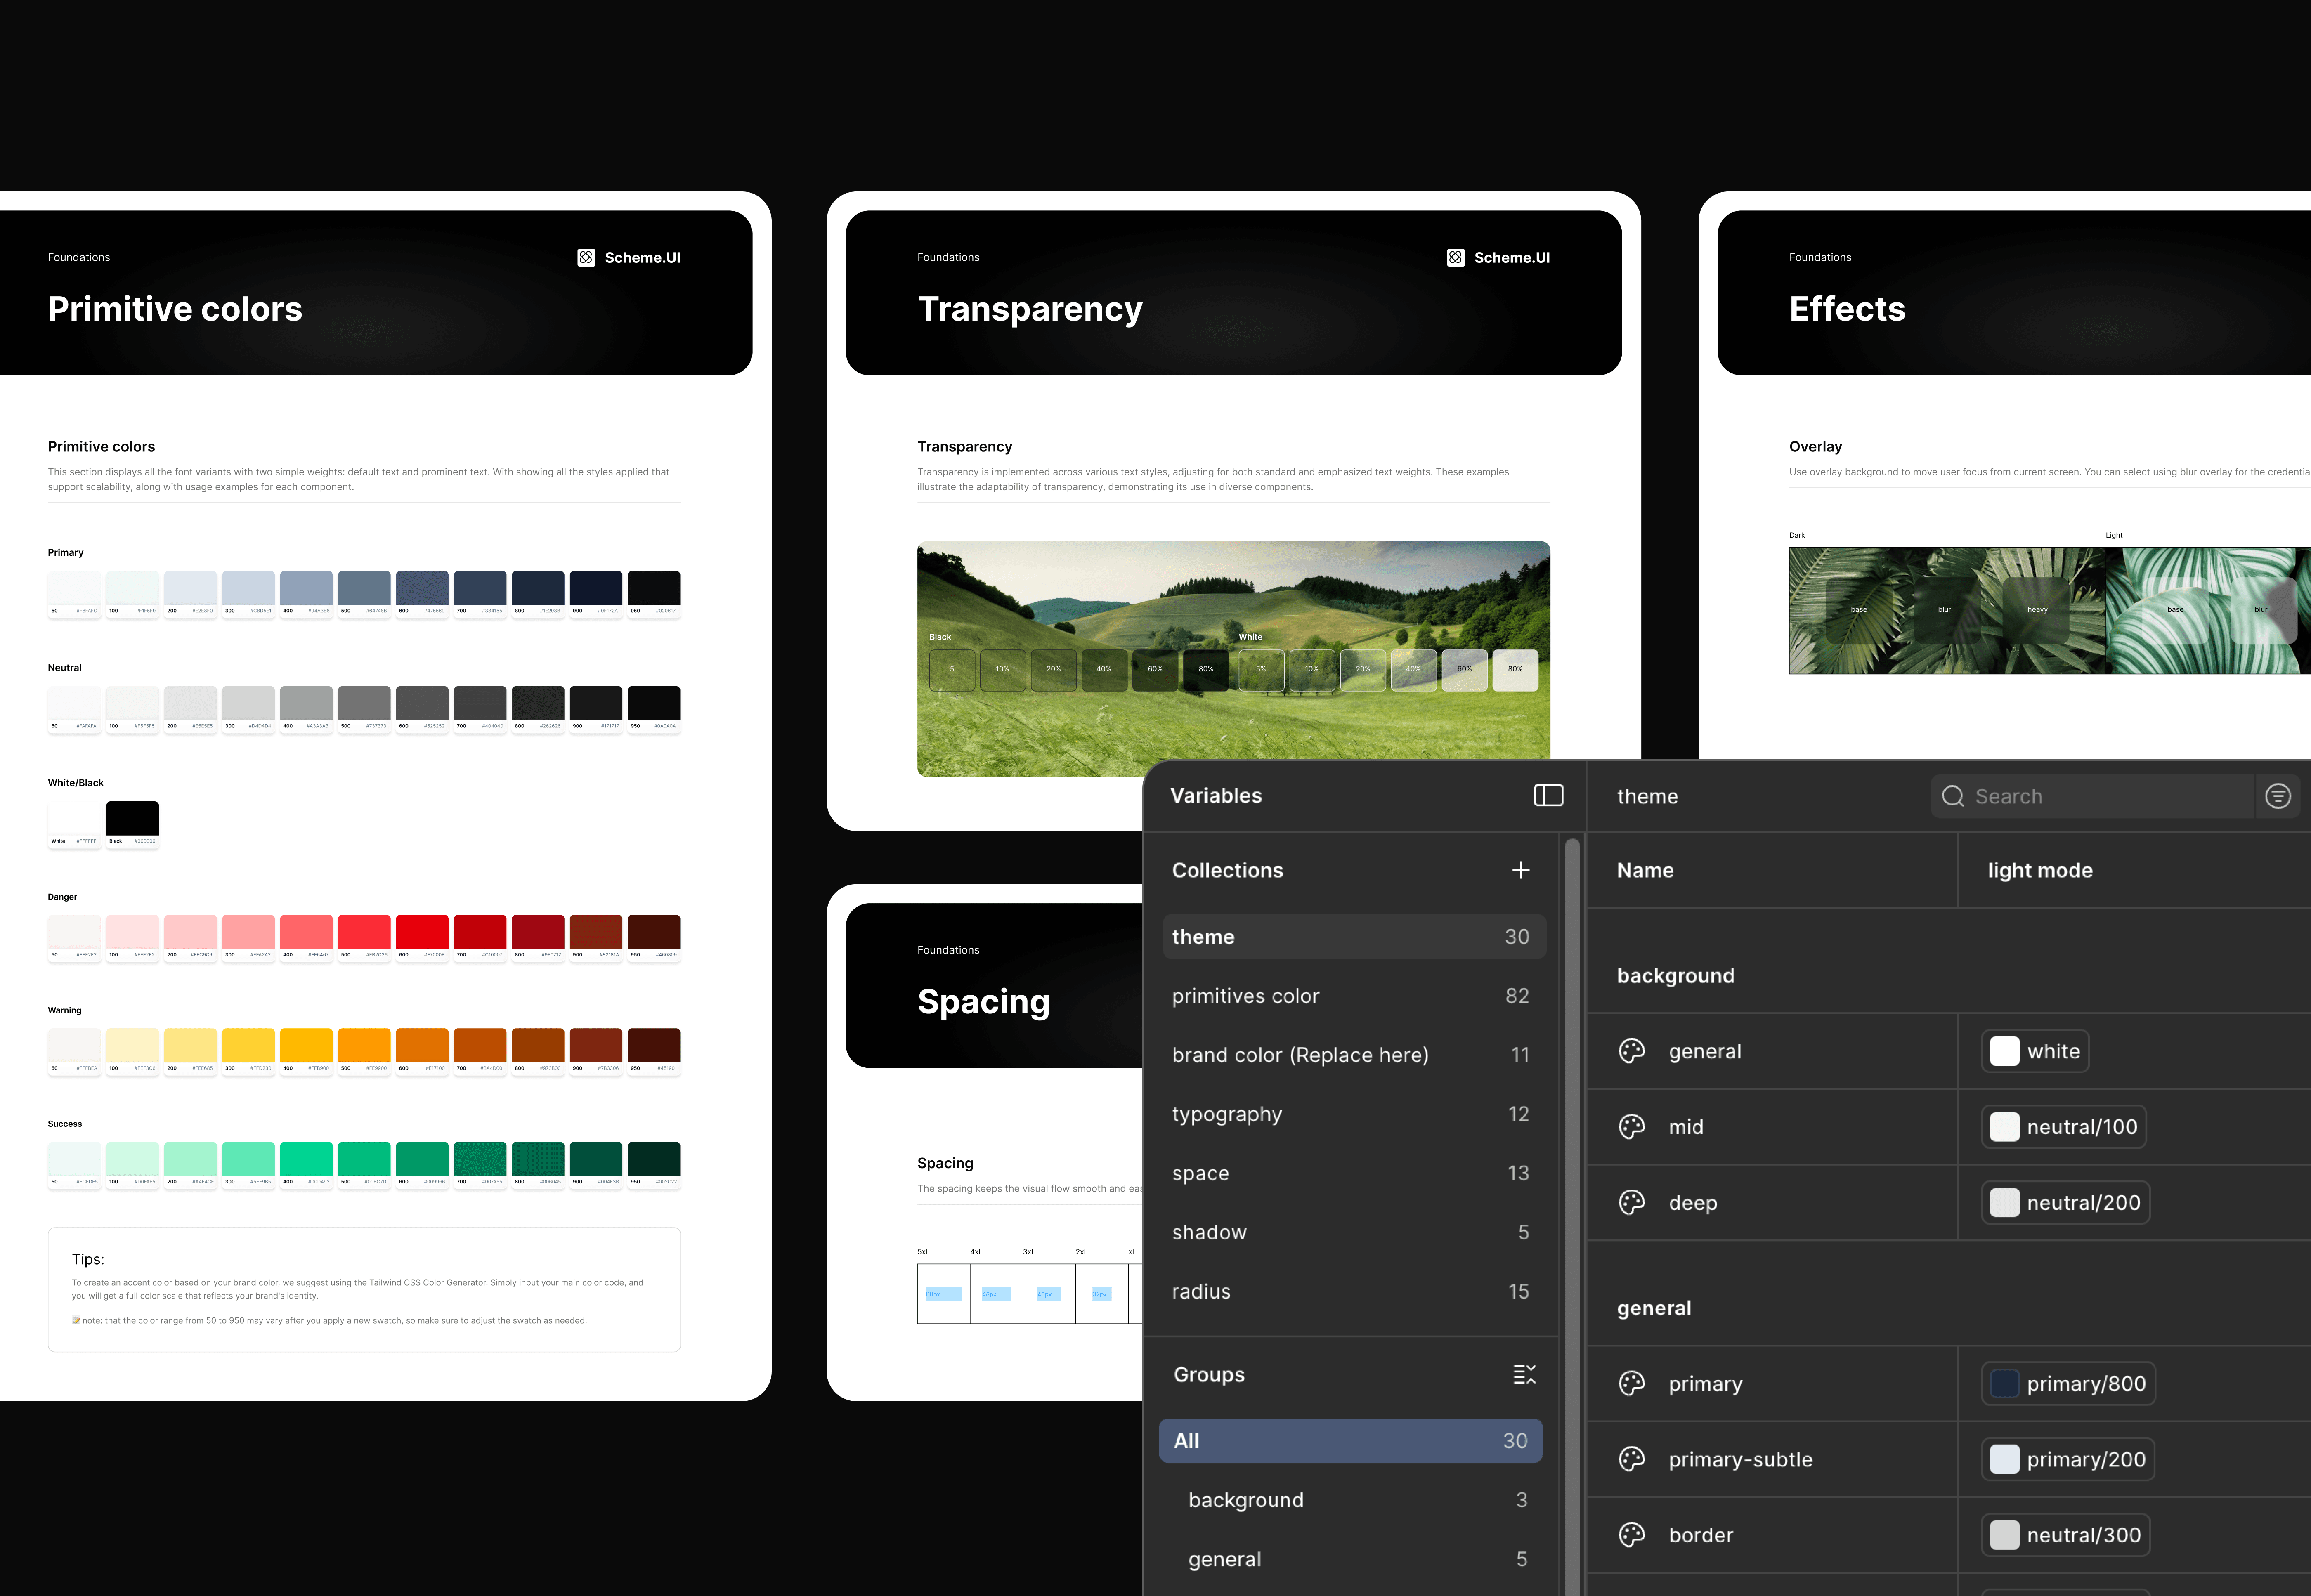This screenshot has width=2311, height=1596.
Task: Click the black 80% transparency tile
Action: click(1206, 669)
